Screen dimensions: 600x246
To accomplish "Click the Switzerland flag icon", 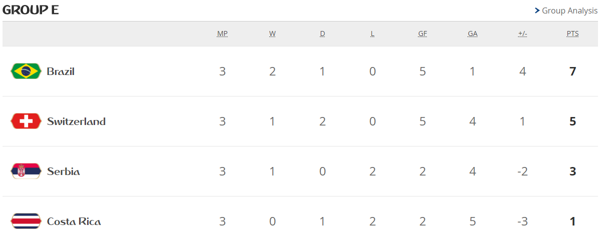I will (x=26, y=121).
